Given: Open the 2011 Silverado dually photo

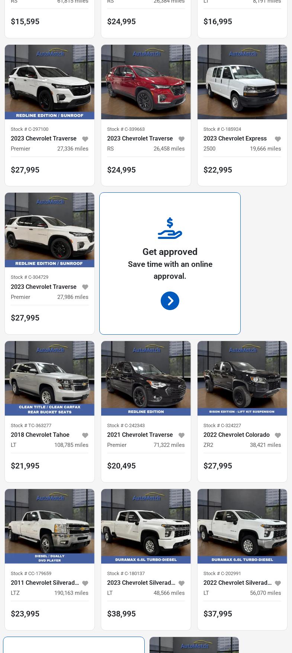Looking at the screenshot, I should click(49, 526).
